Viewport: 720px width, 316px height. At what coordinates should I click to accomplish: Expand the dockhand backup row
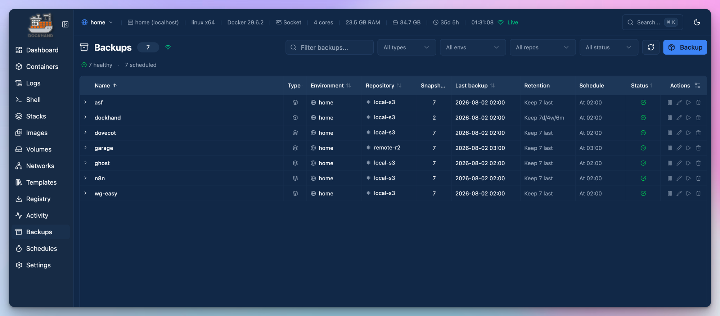point(85,117)
